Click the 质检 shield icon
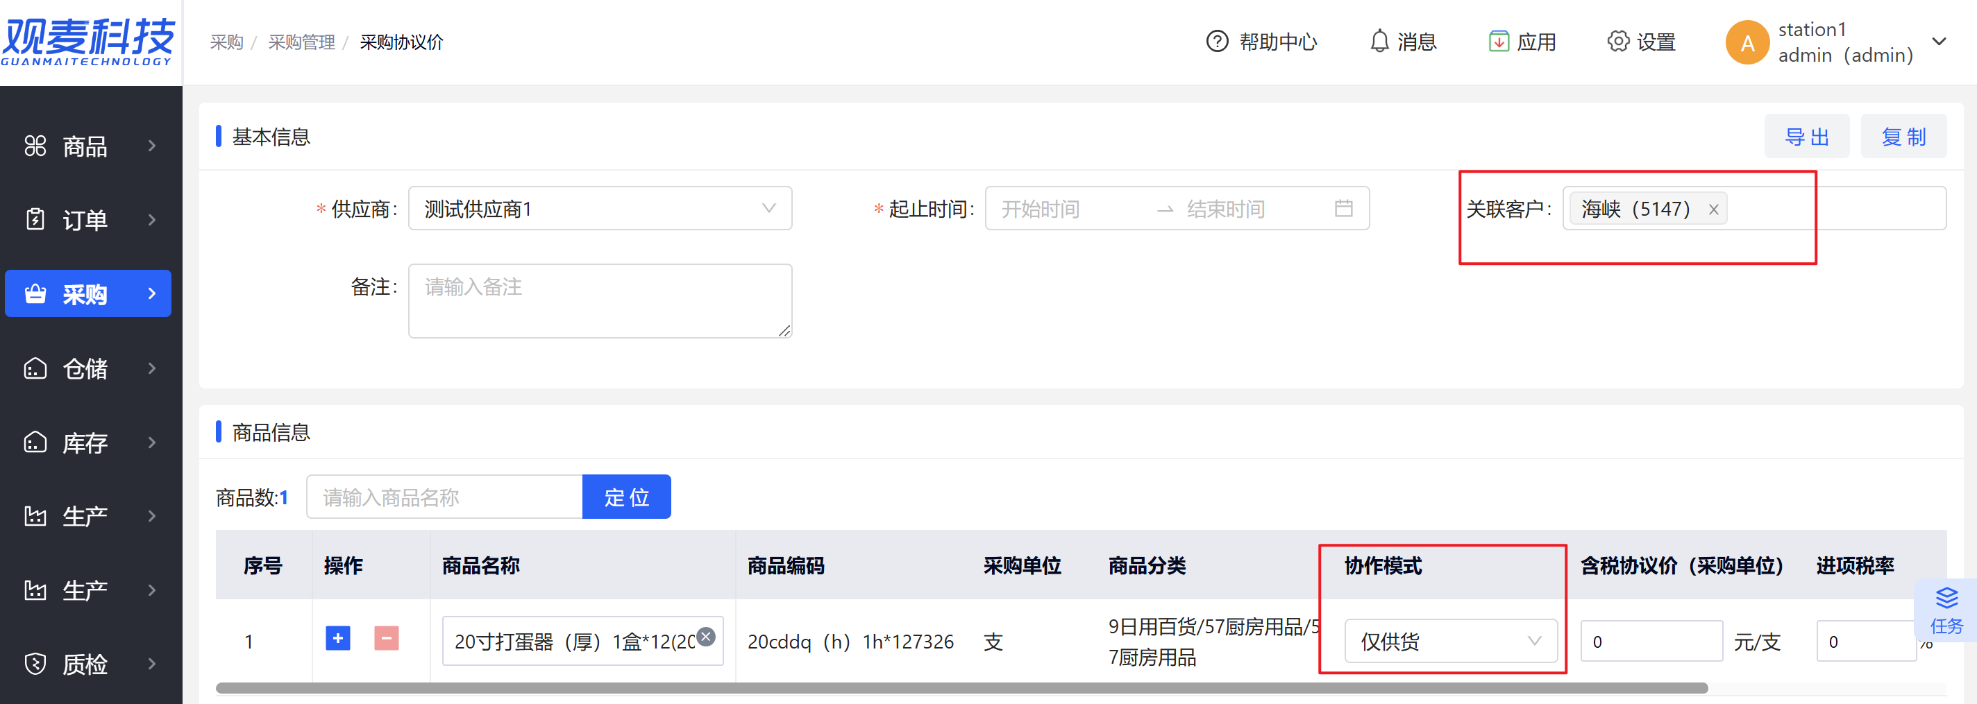This screenshot has width=1977, height=704. tap(35, 663)
